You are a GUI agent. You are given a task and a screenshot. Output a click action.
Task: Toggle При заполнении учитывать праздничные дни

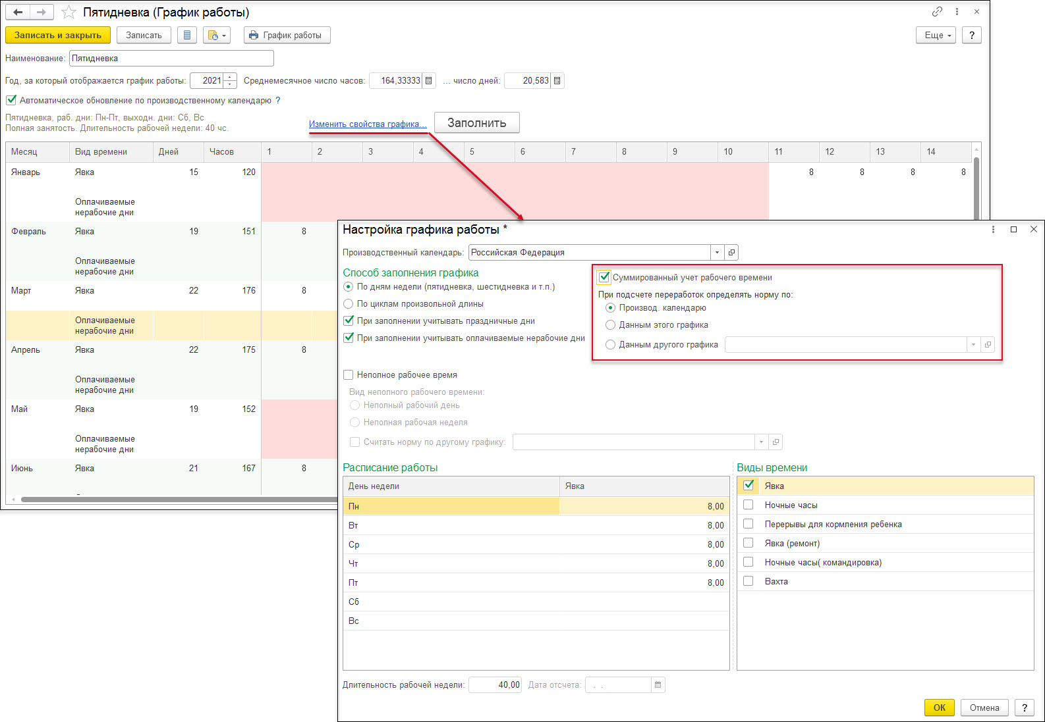(349, 321)
